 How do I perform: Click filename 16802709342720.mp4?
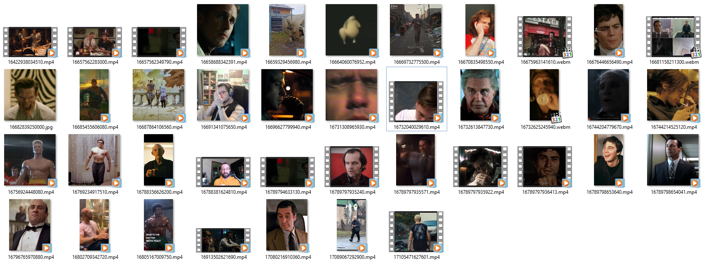95,257
